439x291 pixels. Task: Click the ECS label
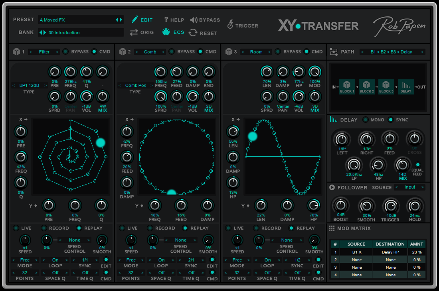coord(179,32)
